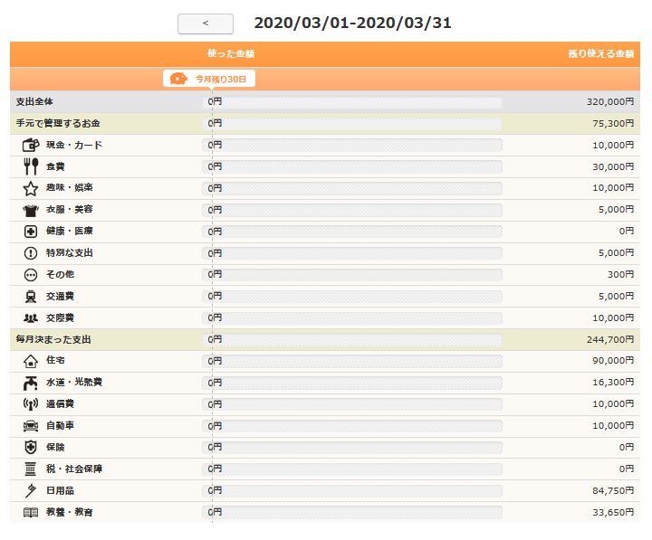The image size is (652, 540).
Task: Click the cash and card wallet icon
Action: tap(31, 145)
